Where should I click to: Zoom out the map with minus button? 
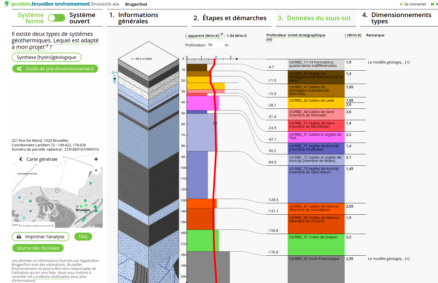click(96, 170)
